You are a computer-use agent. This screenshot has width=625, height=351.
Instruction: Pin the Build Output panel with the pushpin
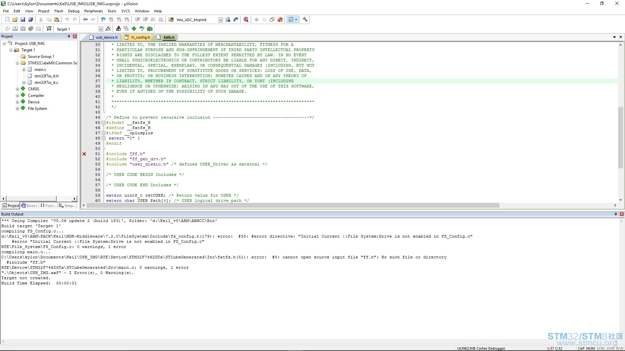pyautogui.click(x=616, y=214)
